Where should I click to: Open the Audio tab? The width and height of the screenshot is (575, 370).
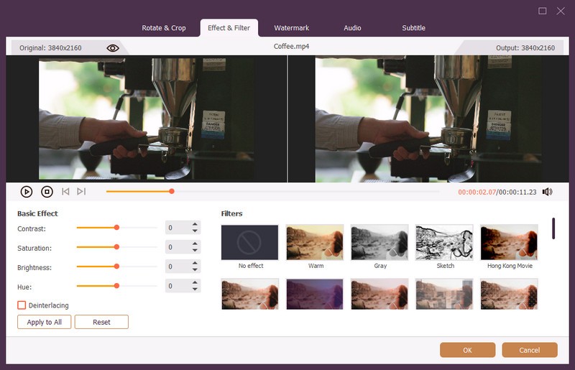[x=352, y=28]
